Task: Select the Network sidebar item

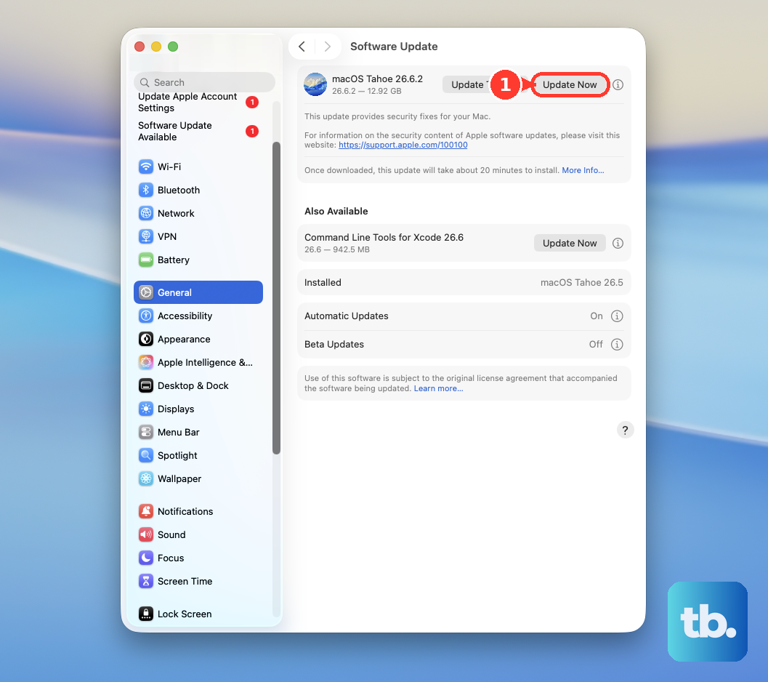Action: point(198,213)
